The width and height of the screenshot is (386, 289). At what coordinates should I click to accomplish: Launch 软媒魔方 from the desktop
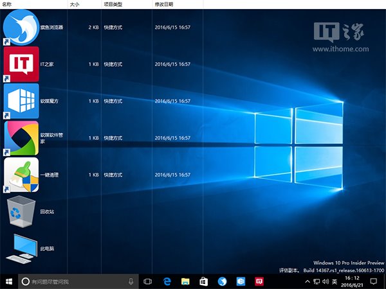tap(21, 101)
